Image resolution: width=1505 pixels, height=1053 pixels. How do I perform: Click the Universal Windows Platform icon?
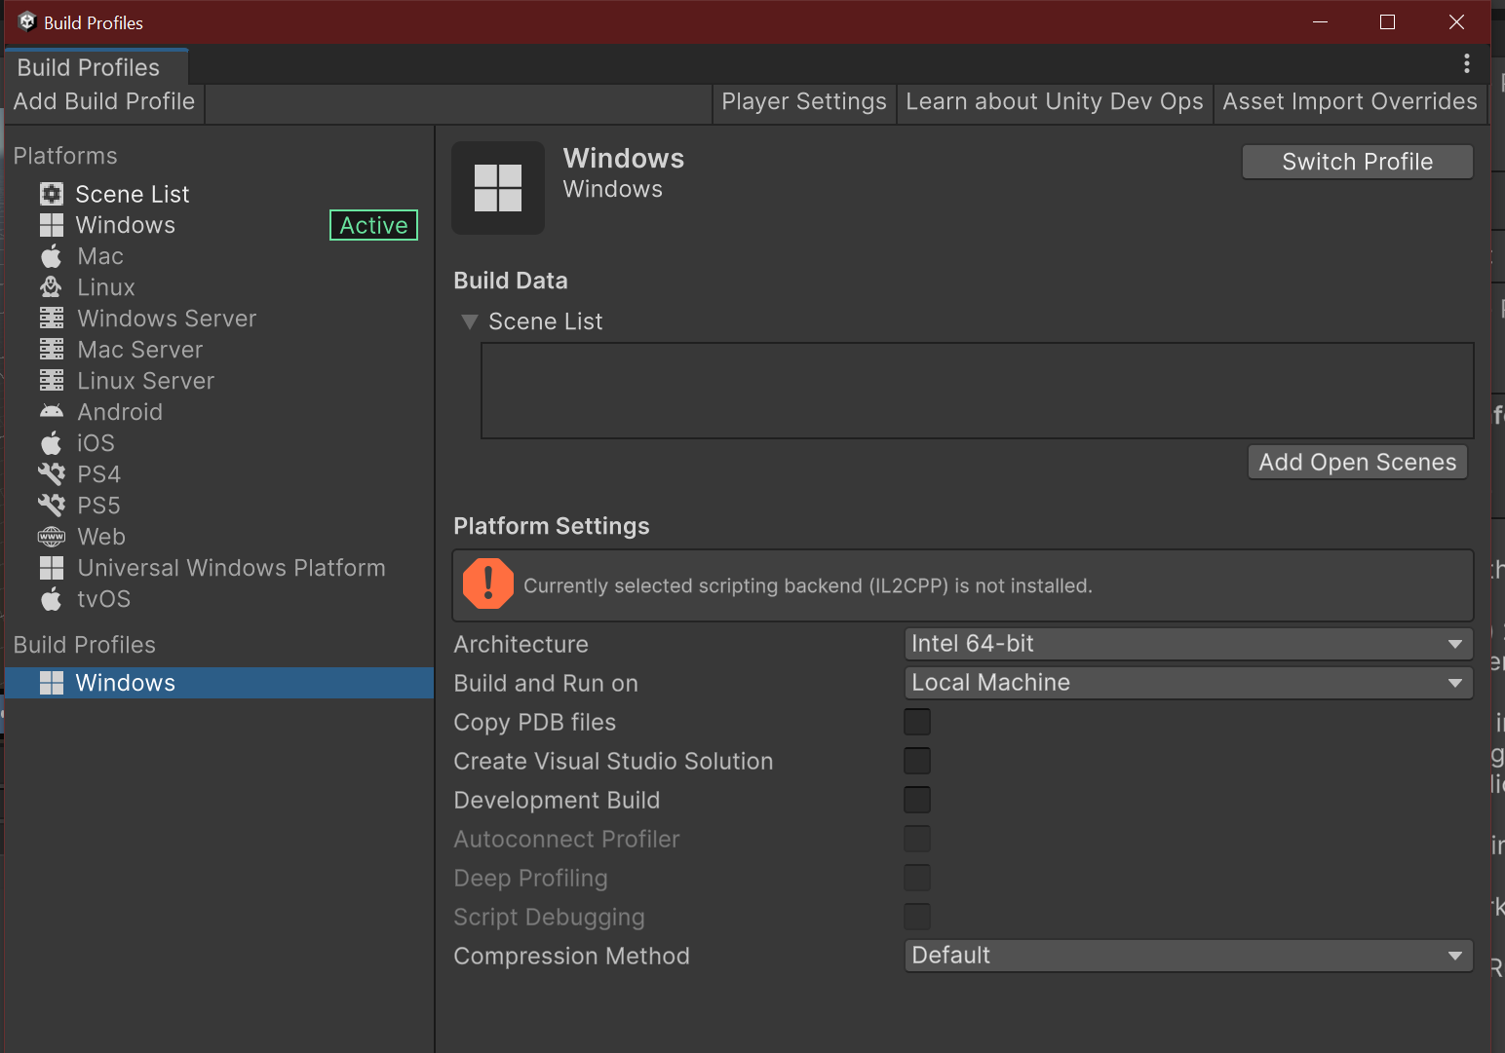click(52, 568)
